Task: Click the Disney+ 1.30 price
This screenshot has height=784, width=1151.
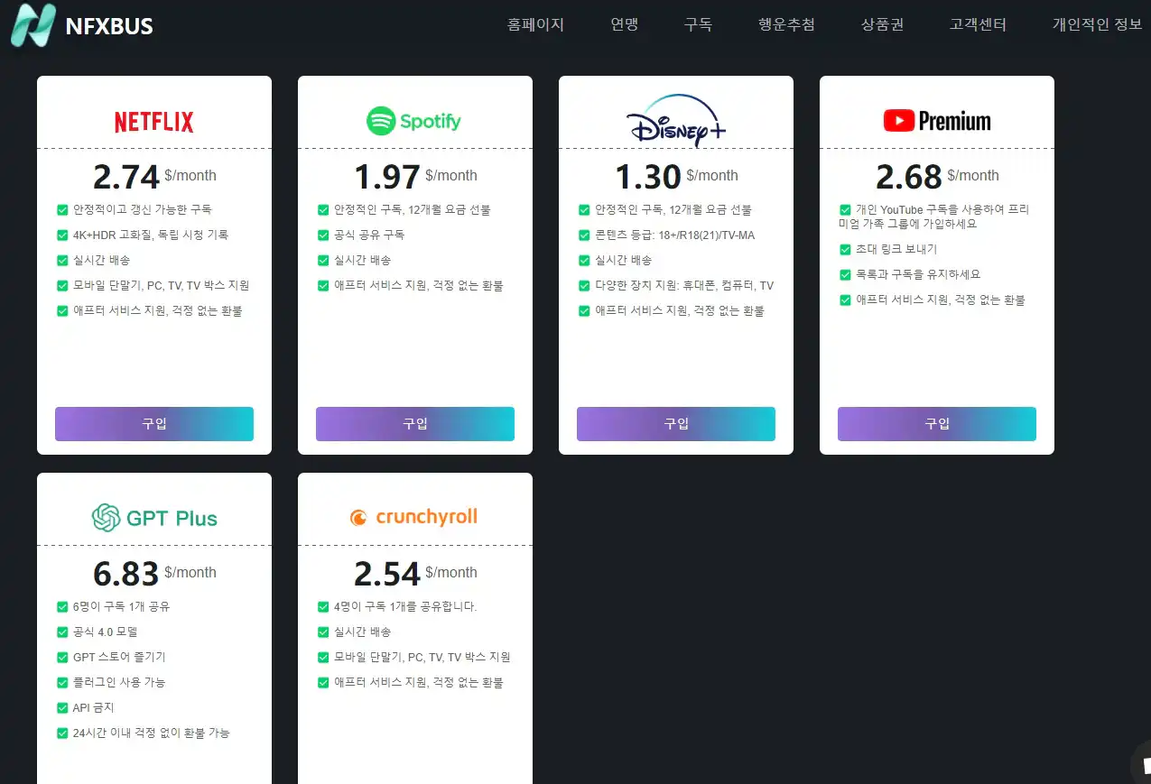Action: coord(648,177)
